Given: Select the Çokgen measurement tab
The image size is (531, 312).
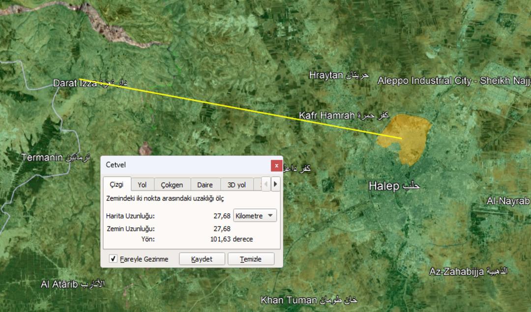Looking at the screenshot, I should 172,185.
